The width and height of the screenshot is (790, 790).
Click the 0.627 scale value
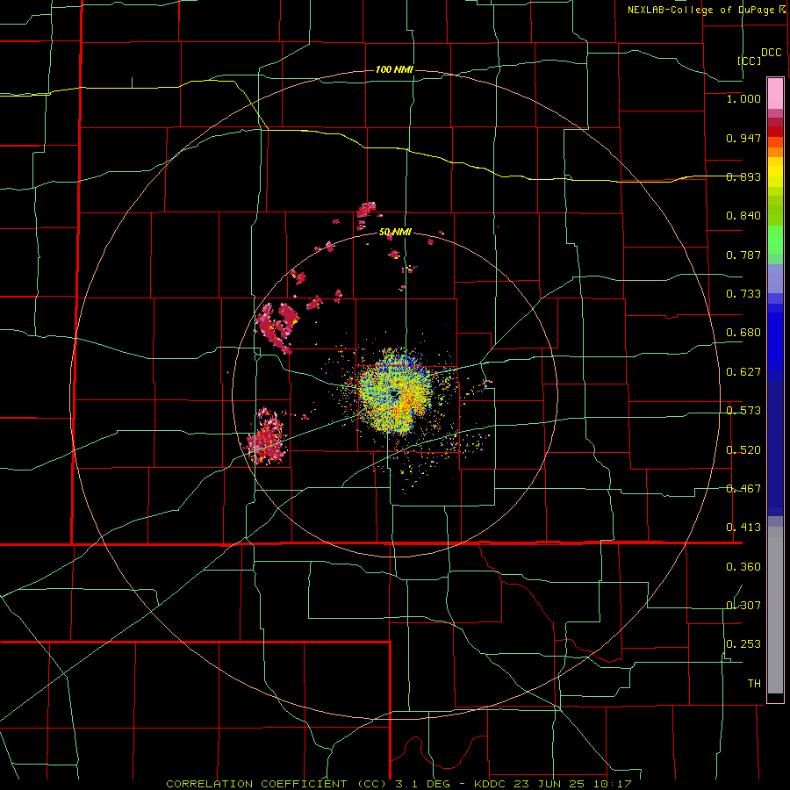tap(743, 372)
